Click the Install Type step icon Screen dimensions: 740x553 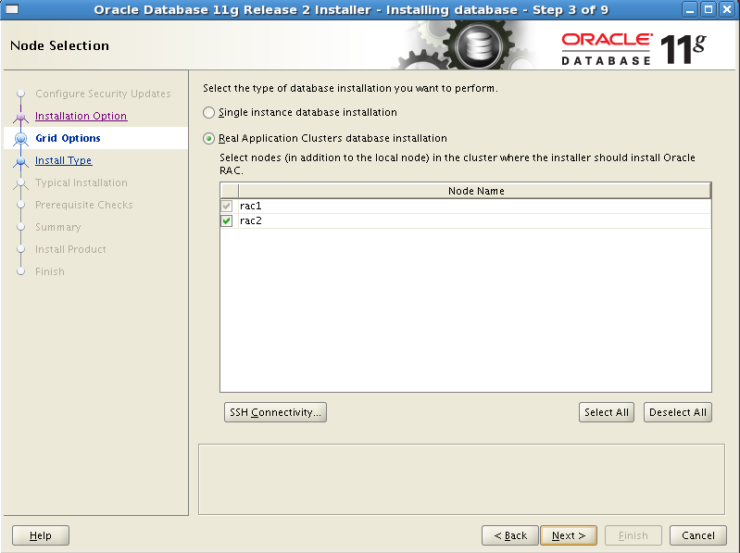21,161
